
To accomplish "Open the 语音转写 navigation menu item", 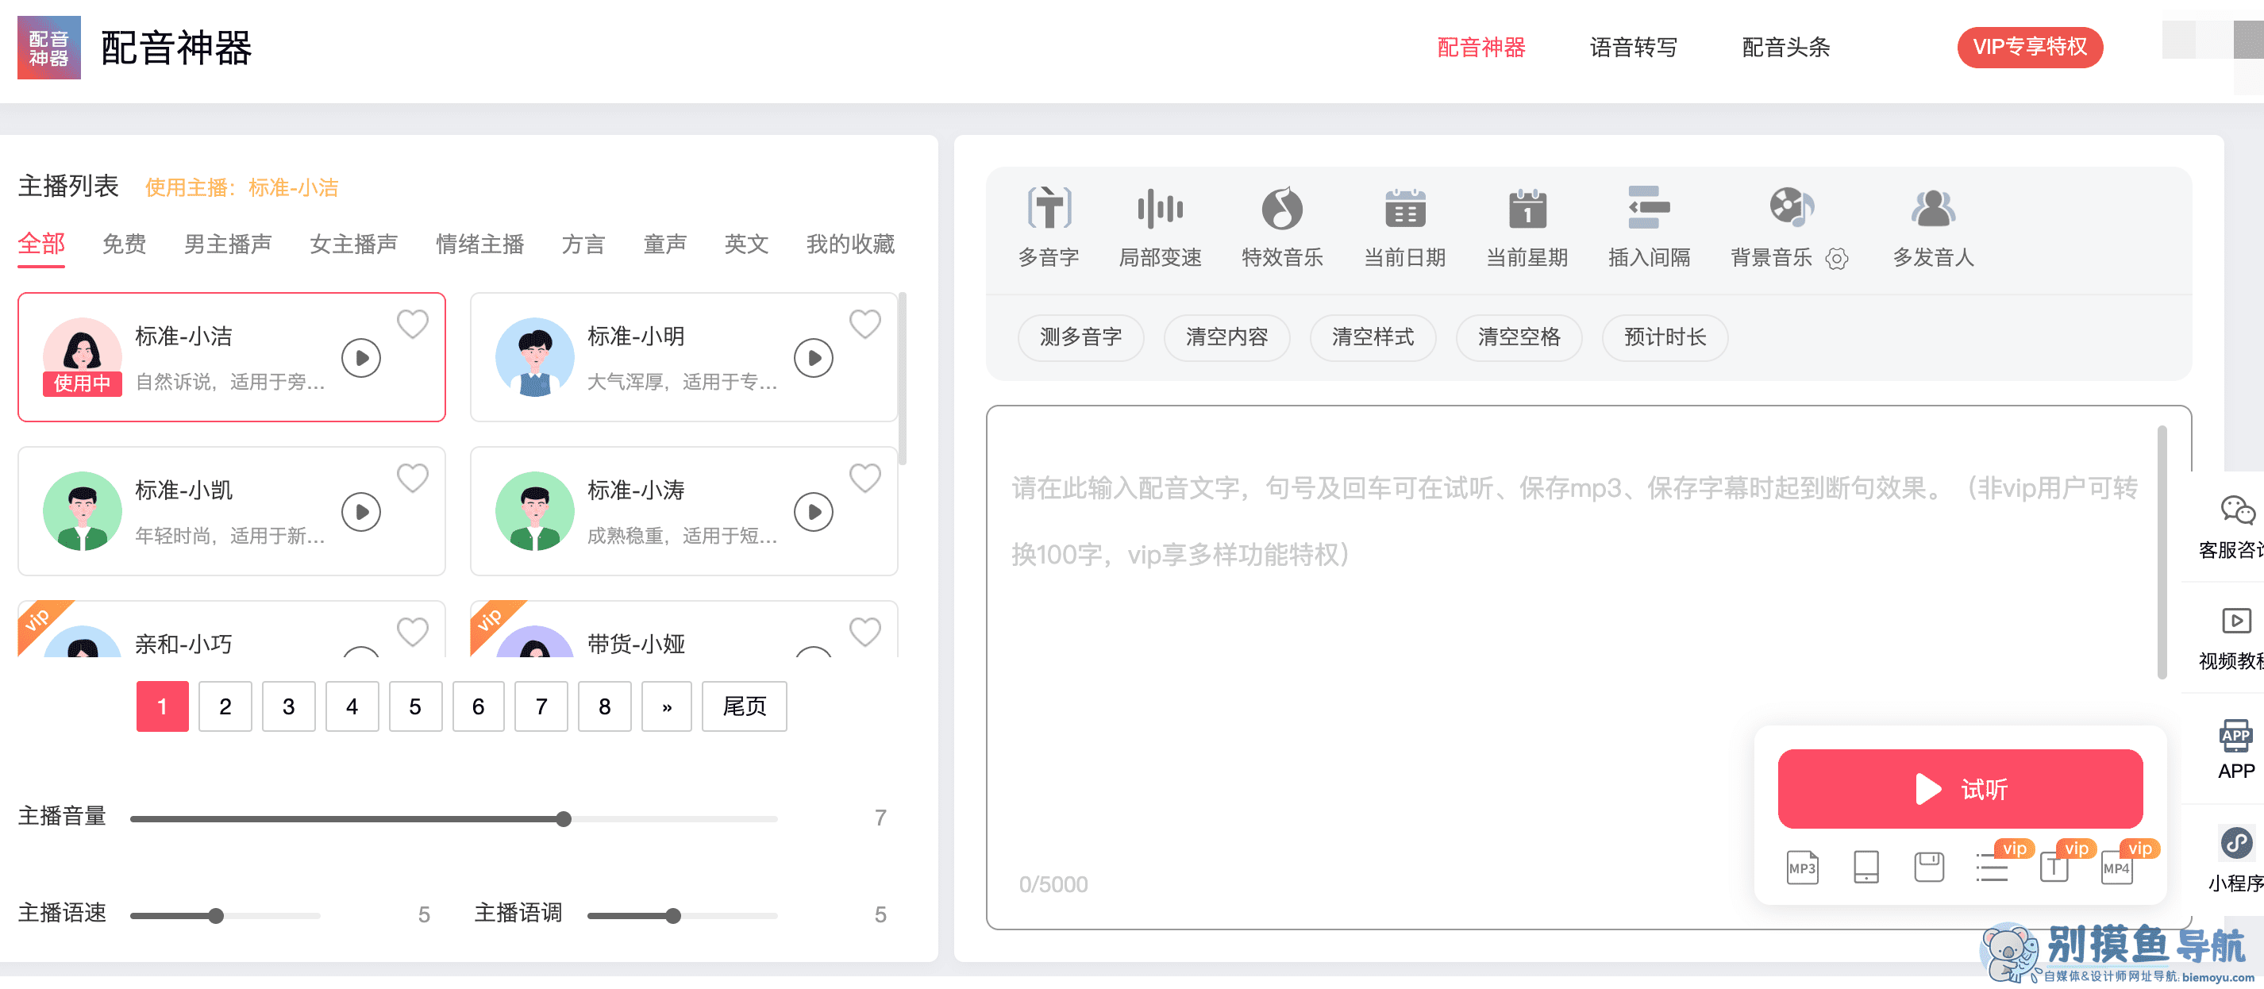I will (x=1634, y=48).
